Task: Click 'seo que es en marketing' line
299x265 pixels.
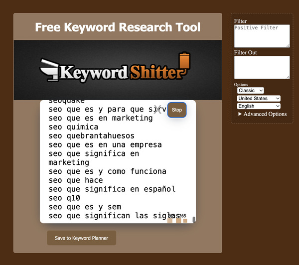Action: 101,118
